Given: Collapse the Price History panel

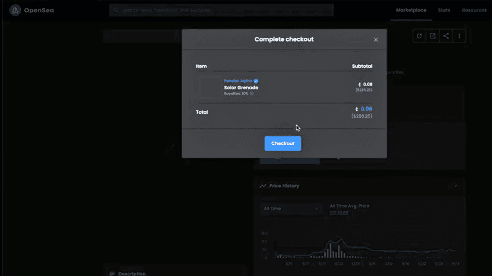Looking at the screenshot, I should coord(456,186).
